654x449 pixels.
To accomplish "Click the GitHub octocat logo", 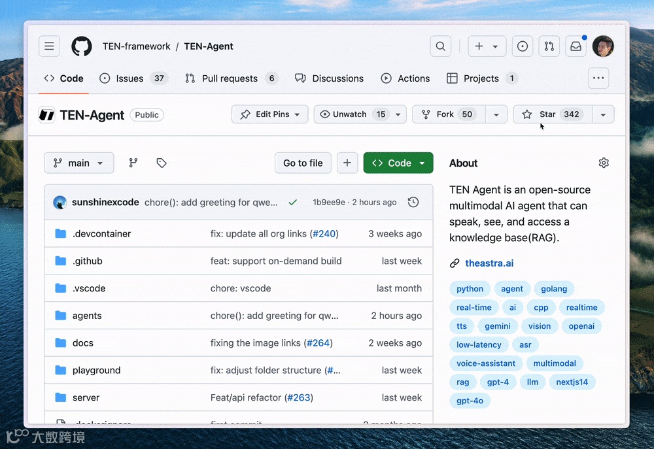I will pos(81,46).
